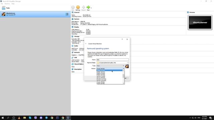Open the dropdown arrow beside Start
214x120 pixels.
click(x=91, y=8)
